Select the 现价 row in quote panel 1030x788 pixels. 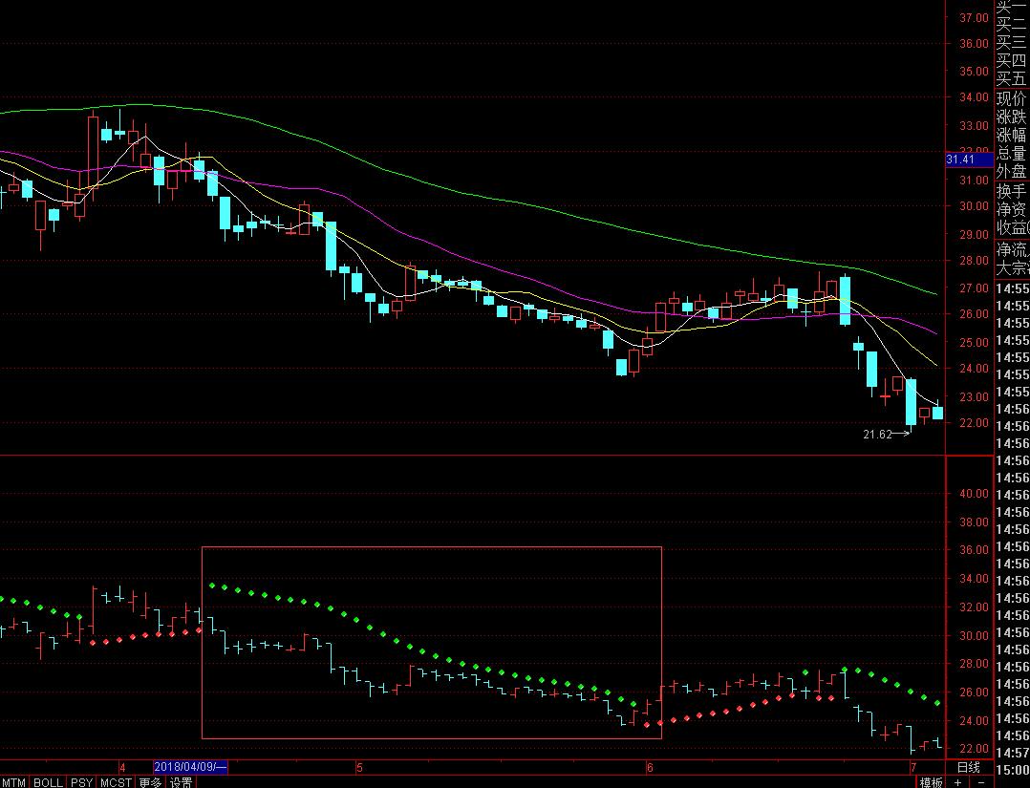coord(1011,98)
